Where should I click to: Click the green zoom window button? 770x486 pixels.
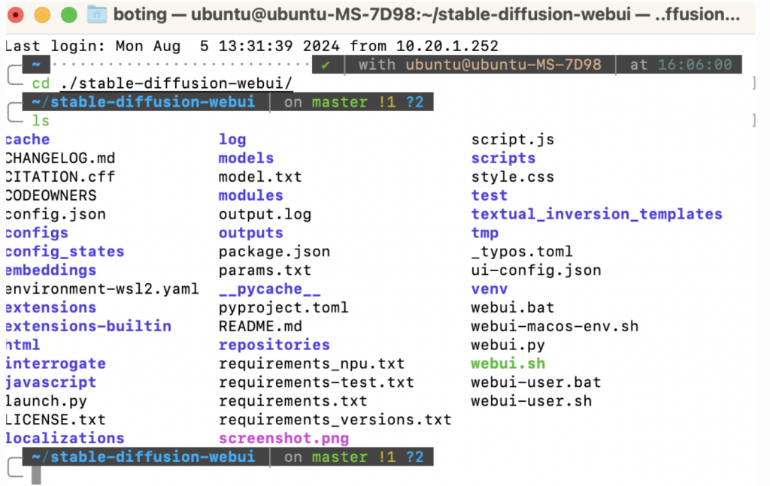[68, 15]
